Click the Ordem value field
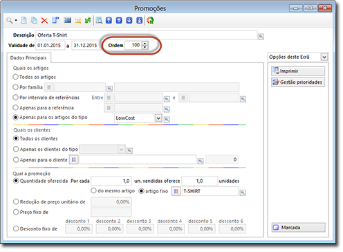Image resolution: width=343 pixels, height=252 pixels. [x=133, y=45]
